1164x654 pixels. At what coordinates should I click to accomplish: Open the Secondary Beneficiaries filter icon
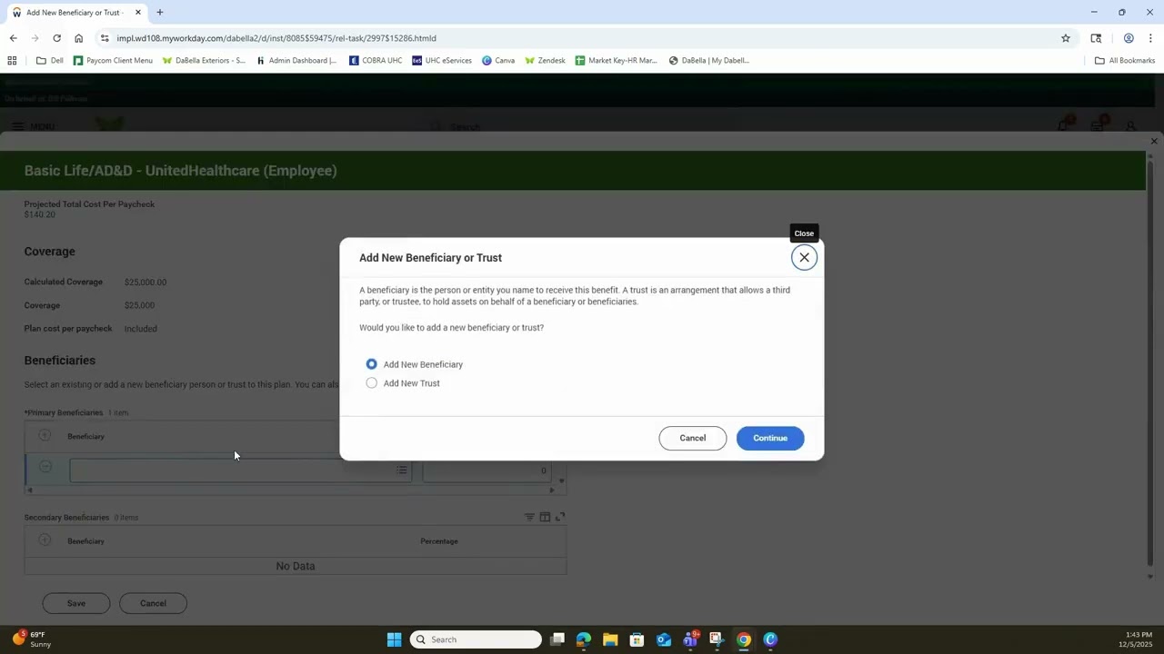529,517
